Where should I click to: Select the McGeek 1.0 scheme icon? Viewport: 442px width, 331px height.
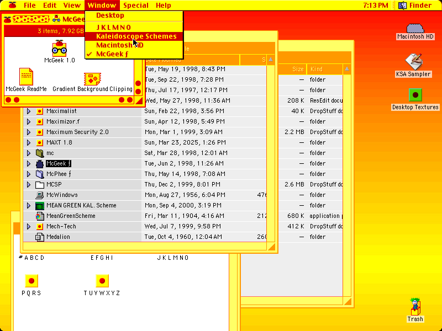(59, 48)
